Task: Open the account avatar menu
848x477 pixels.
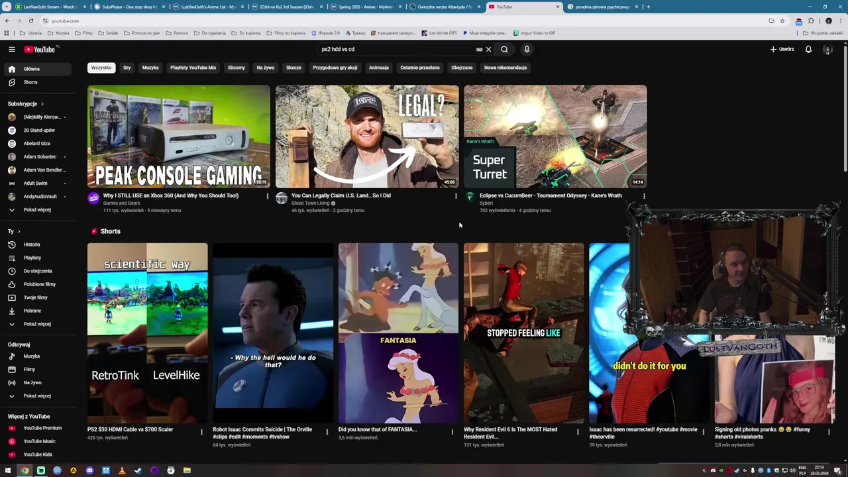Action: point(827,49)
